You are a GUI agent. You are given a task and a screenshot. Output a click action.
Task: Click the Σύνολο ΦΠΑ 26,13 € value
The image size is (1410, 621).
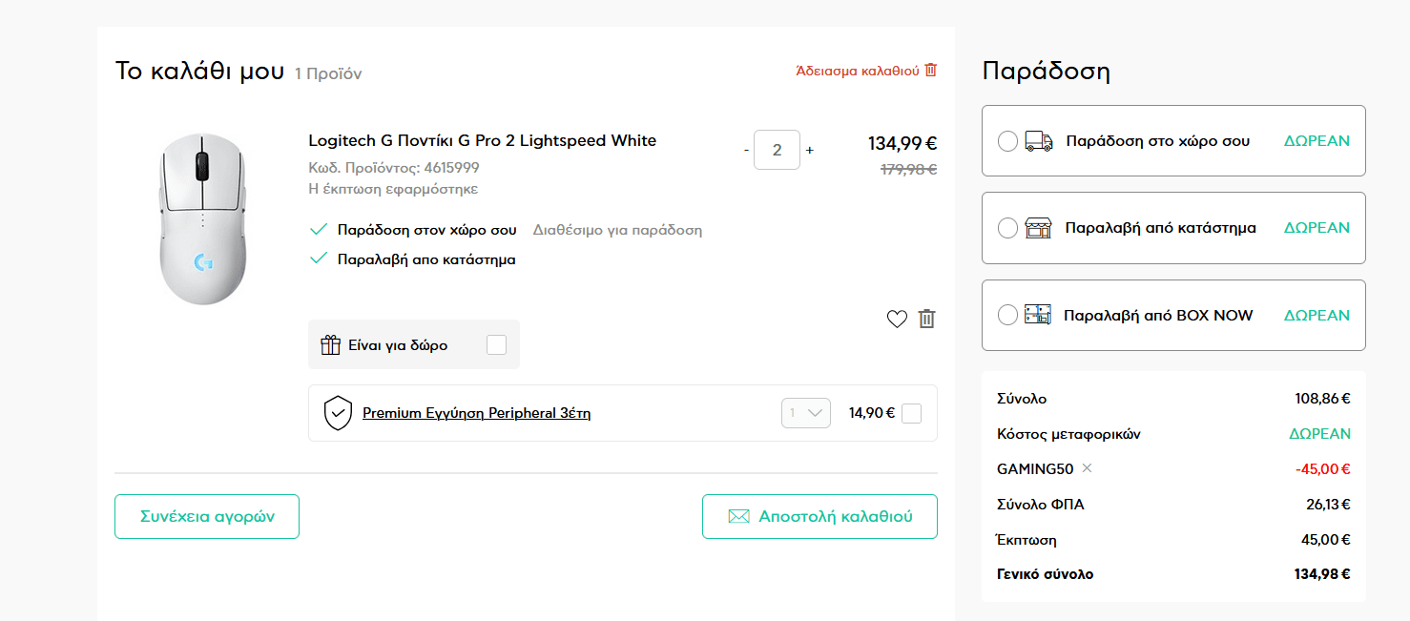[x=1329, y=505]
